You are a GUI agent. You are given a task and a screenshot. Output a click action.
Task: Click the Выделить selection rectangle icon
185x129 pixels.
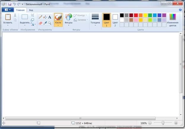pos(25,17)
